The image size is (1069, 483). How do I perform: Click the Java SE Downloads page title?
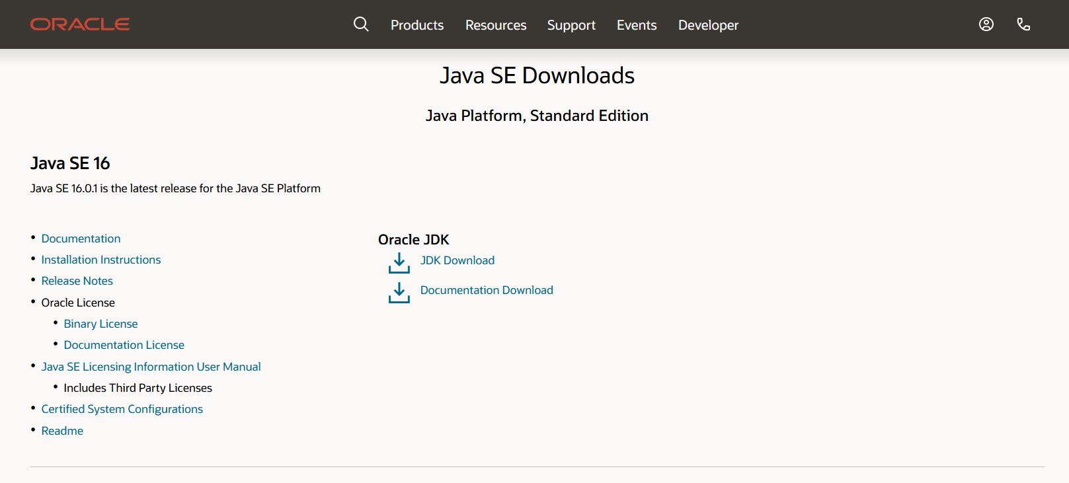[537, 75]
